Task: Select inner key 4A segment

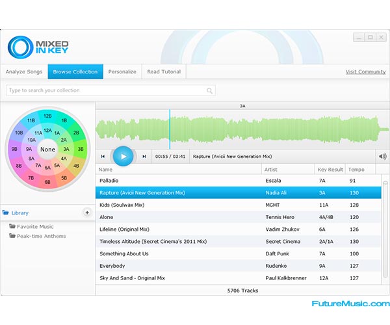Action: point(64,159)
